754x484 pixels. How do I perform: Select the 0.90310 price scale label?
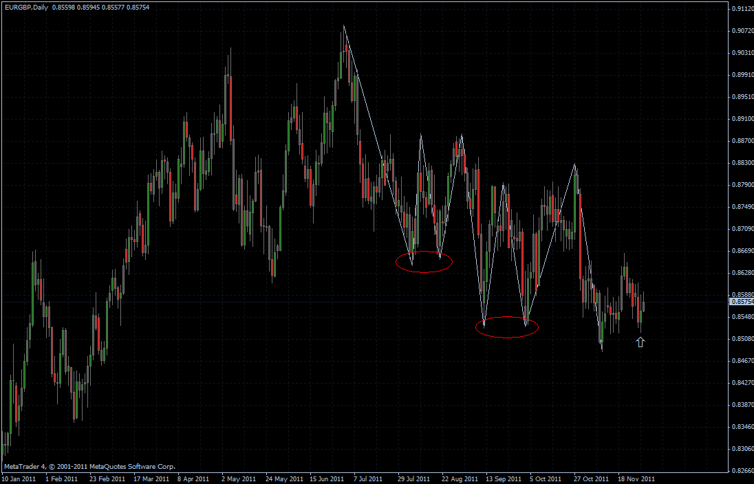coord(743,52)
